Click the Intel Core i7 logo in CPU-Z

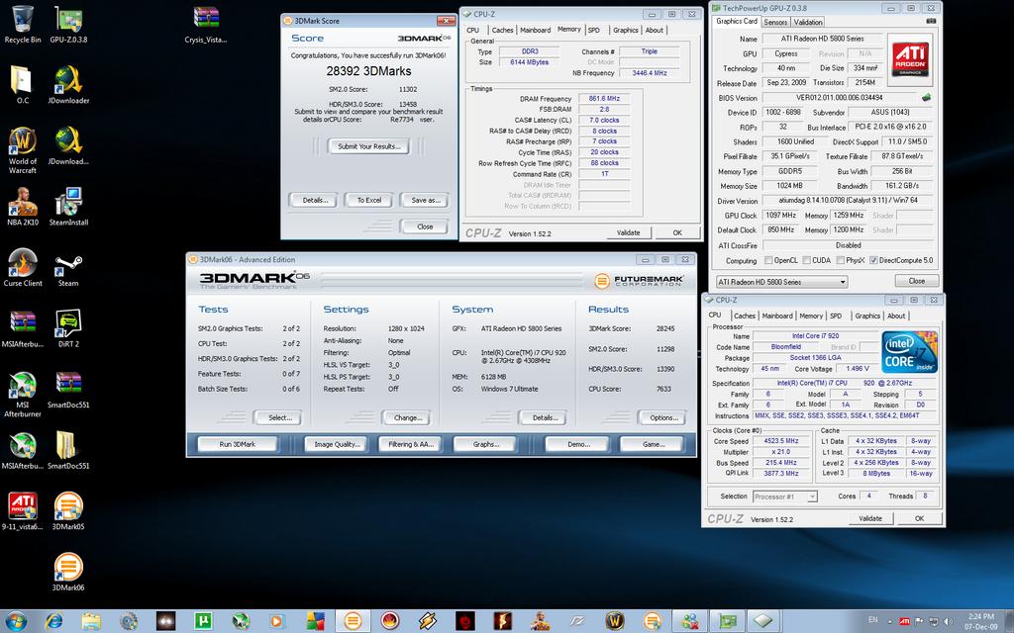(x=909, y=352)
